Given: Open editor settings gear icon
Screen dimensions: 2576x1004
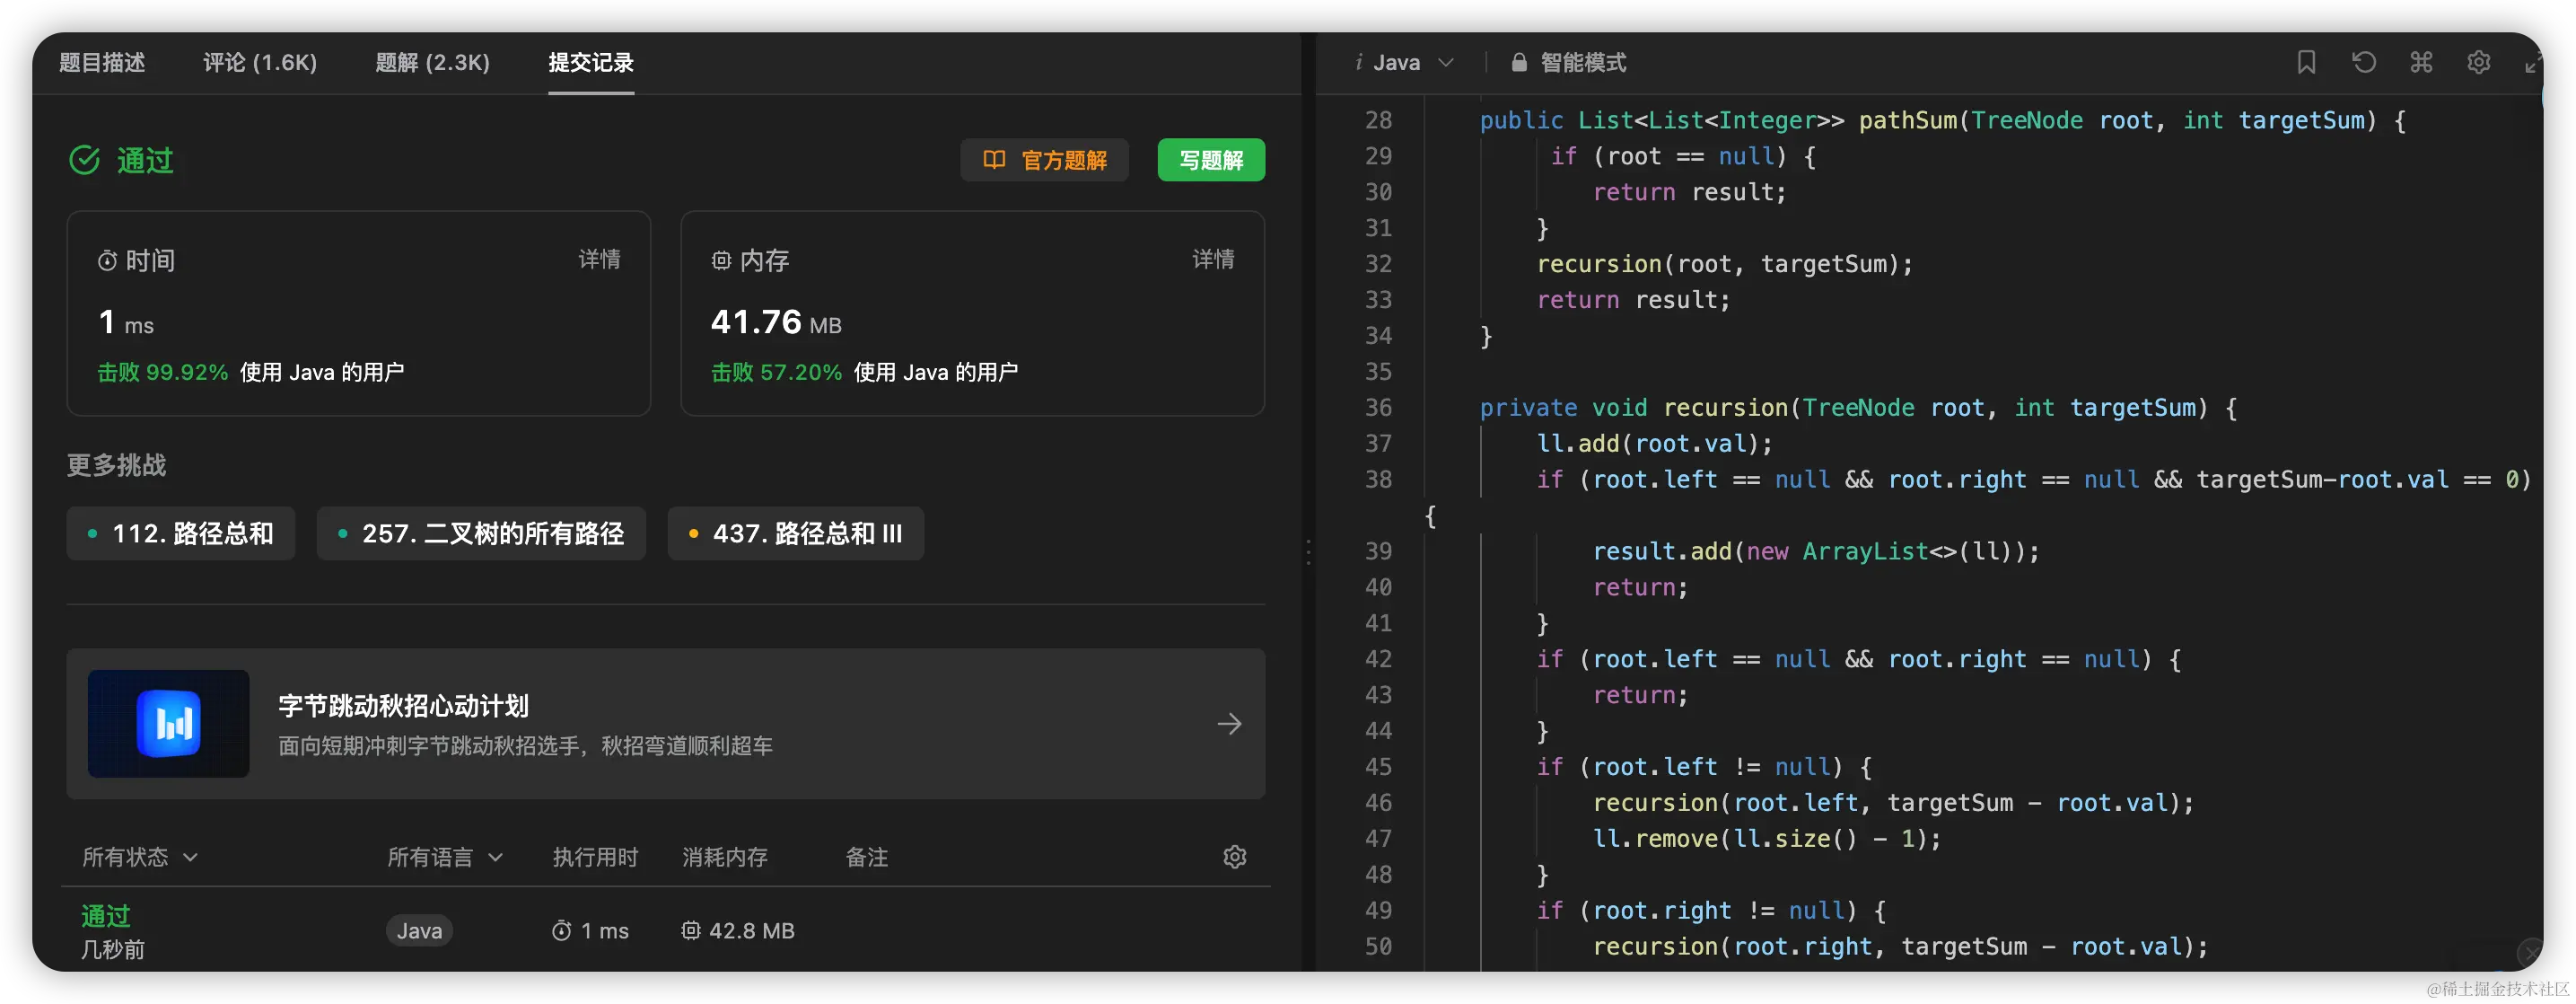Looking at the screenshot, I should tap(2478, 62).
